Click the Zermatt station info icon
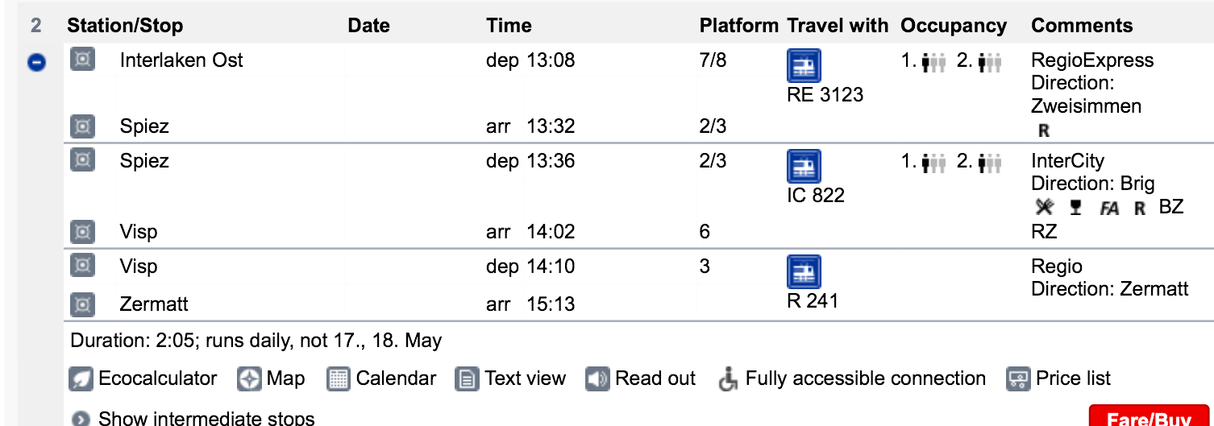This screenshot has height=426, width=1214. tap(82, 304)
